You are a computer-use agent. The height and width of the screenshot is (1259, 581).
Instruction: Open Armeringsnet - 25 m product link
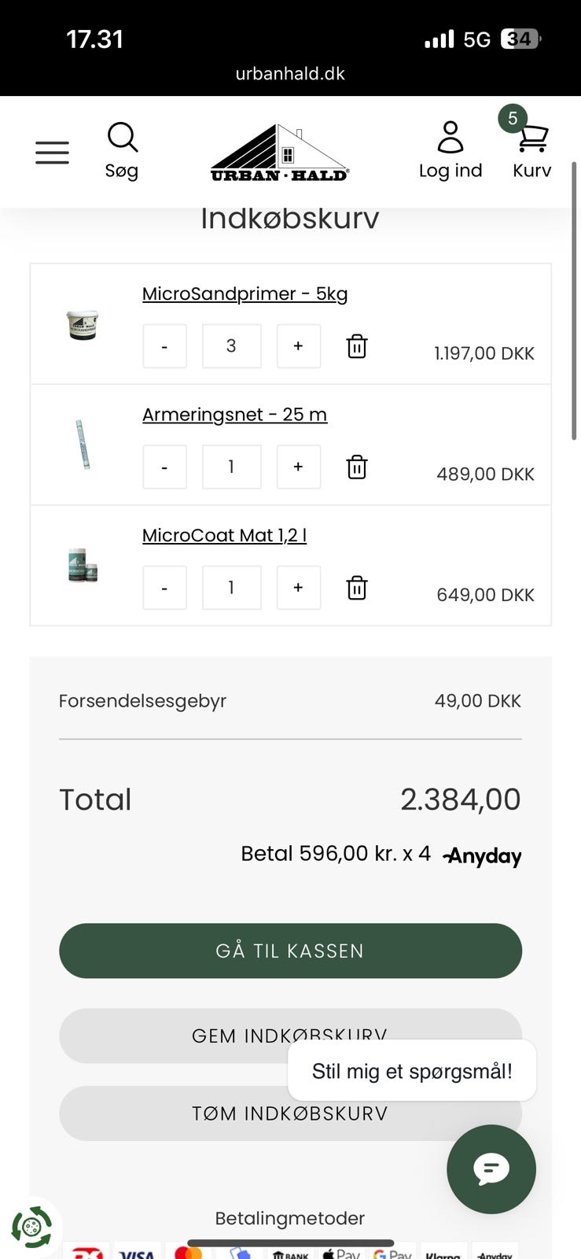coord(234,415)
